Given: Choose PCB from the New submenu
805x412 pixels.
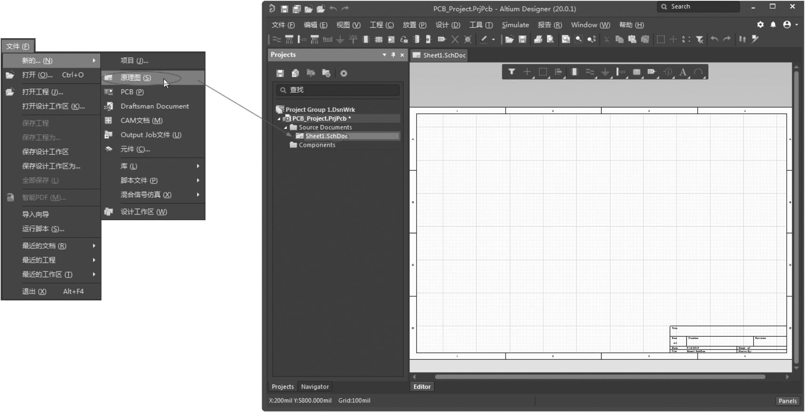Looking at the screenshot, I should click(132, 92).
